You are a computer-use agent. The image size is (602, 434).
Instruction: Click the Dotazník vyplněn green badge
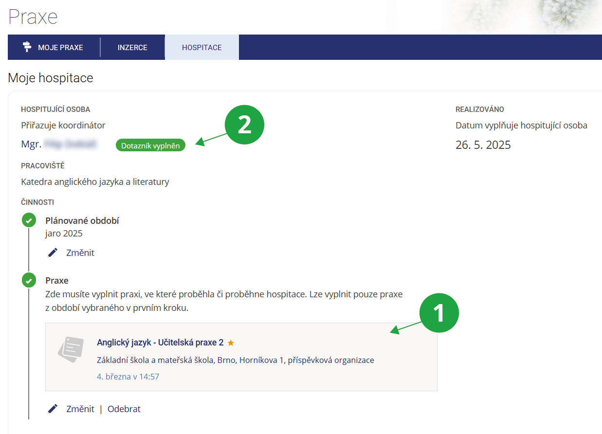click(x=150, y=145)
